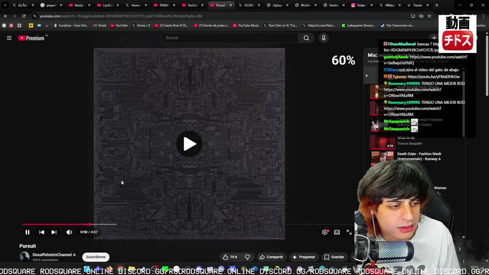
Task: Skip to next track in player
Action: pyautogui.click(x=54, y=232)
